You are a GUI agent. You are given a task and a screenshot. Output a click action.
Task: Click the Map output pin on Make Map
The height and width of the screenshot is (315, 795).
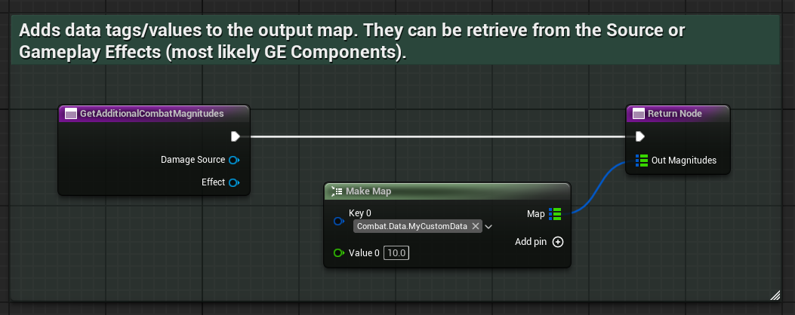(x=556, y=214)
